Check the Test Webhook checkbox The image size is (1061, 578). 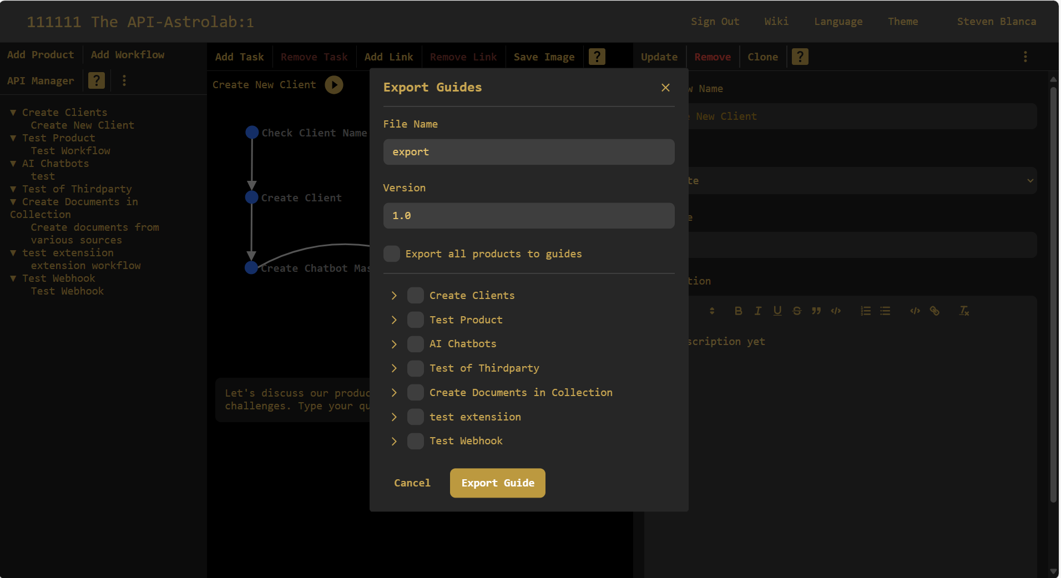click(x=415, y=441)
